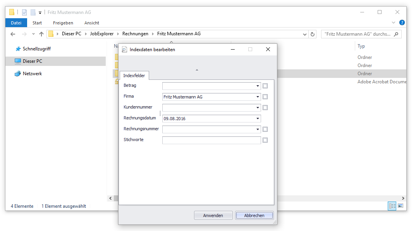The width and height of the screenshot is (416, 231).
Task: Select the Details view icon in status bar
Action: [392, 206]
